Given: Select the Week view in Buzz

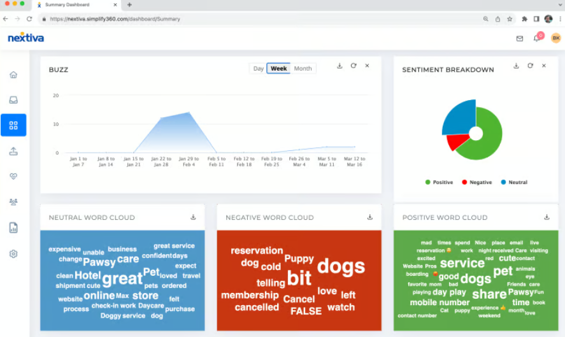Looking at the screenshot, I should (x=278, y=68).
